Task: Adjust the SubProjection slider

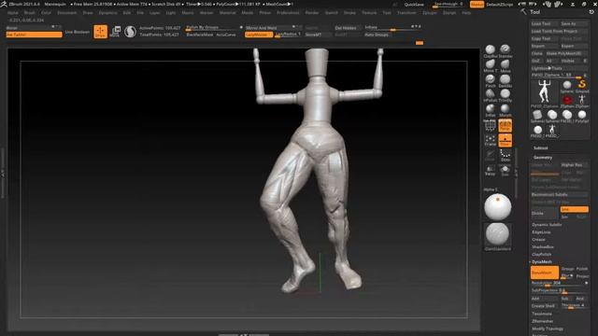Action: 560,290
